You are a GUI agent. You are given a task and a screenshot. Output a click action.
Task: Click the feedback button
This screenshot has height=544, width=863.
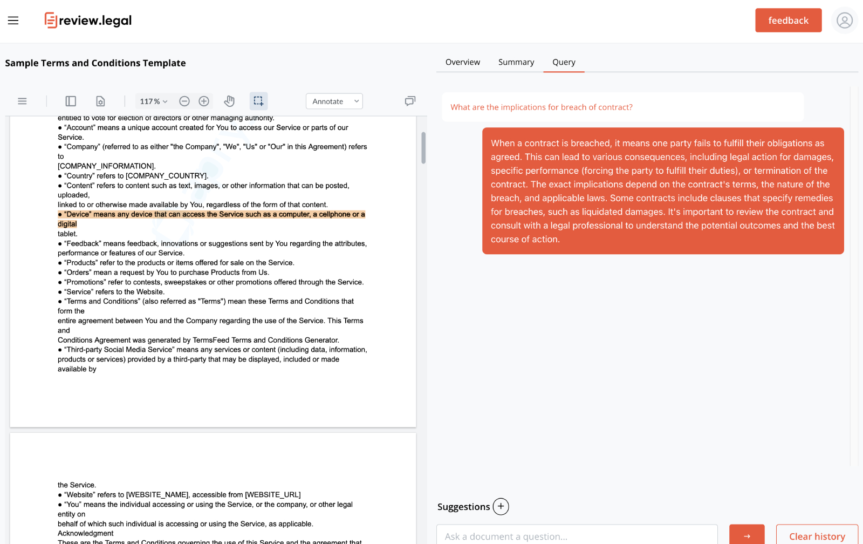point(788,20)
